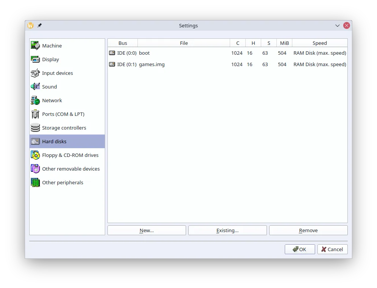
Task: Sort by the Bus column header
Action: [x=123, y=43]
